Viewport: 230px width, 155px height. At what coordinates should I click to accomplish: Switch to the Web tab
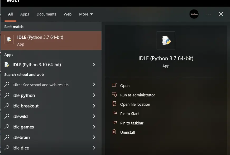coord(68,14)
